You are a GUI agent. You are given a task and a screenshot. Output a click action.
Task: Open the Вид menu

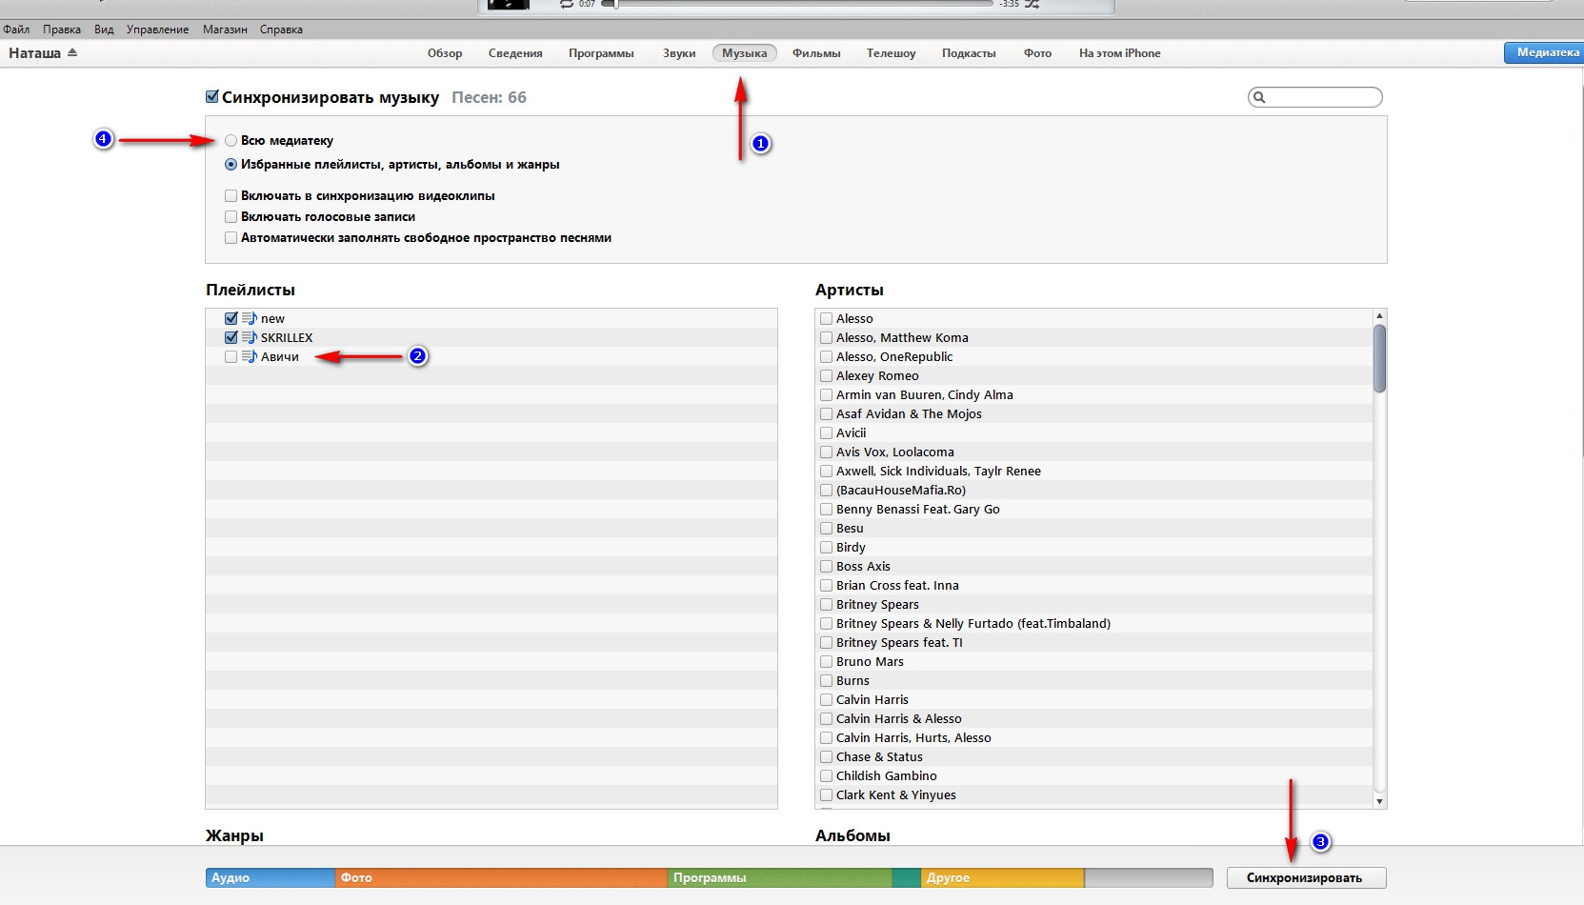[104, 30]
